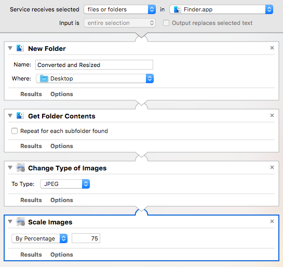Change the JPEG image type dropdown
This screenshot has height=267, width=283.
(x=65, y=184)
